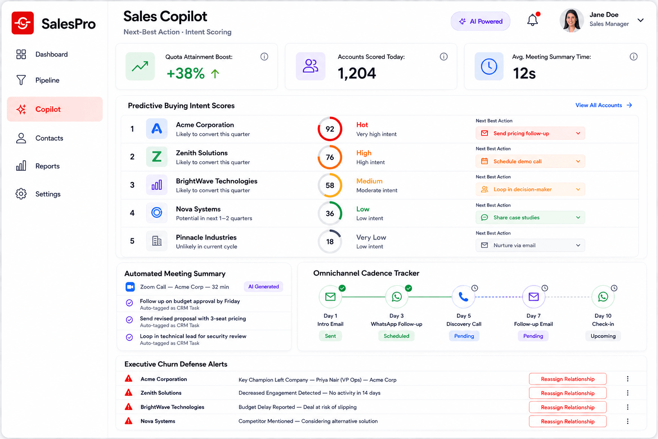Click the 92 intent score ring

point(330,129)
